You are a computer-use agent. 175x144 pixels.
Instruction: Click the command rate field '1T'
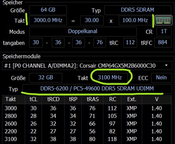click(164, 31)
